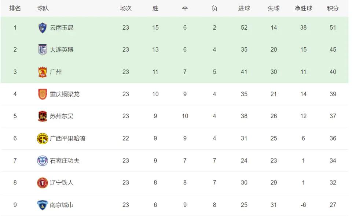Click the 排名 column header
Screen dimensions: 352x216
point(15,8)
